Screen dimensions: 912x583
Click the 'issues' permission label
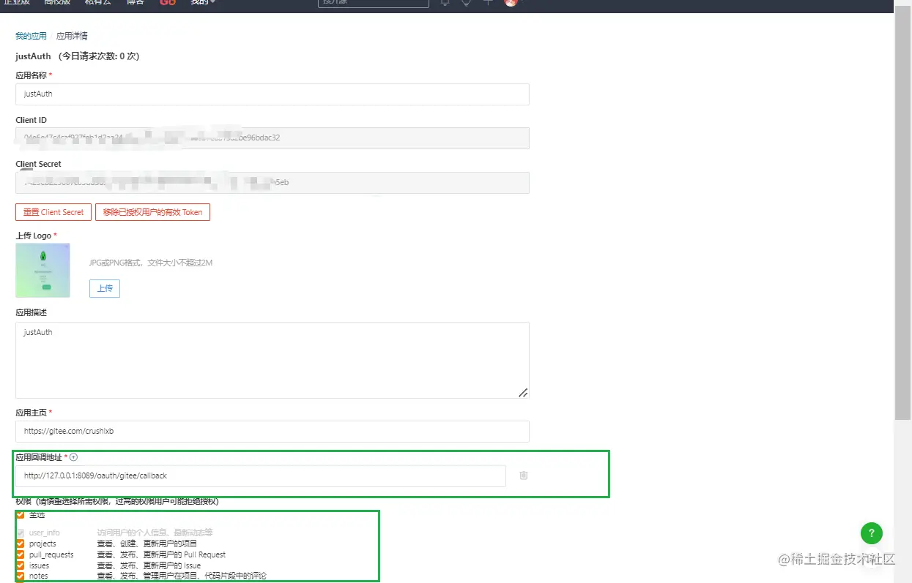tap(40, 565)
